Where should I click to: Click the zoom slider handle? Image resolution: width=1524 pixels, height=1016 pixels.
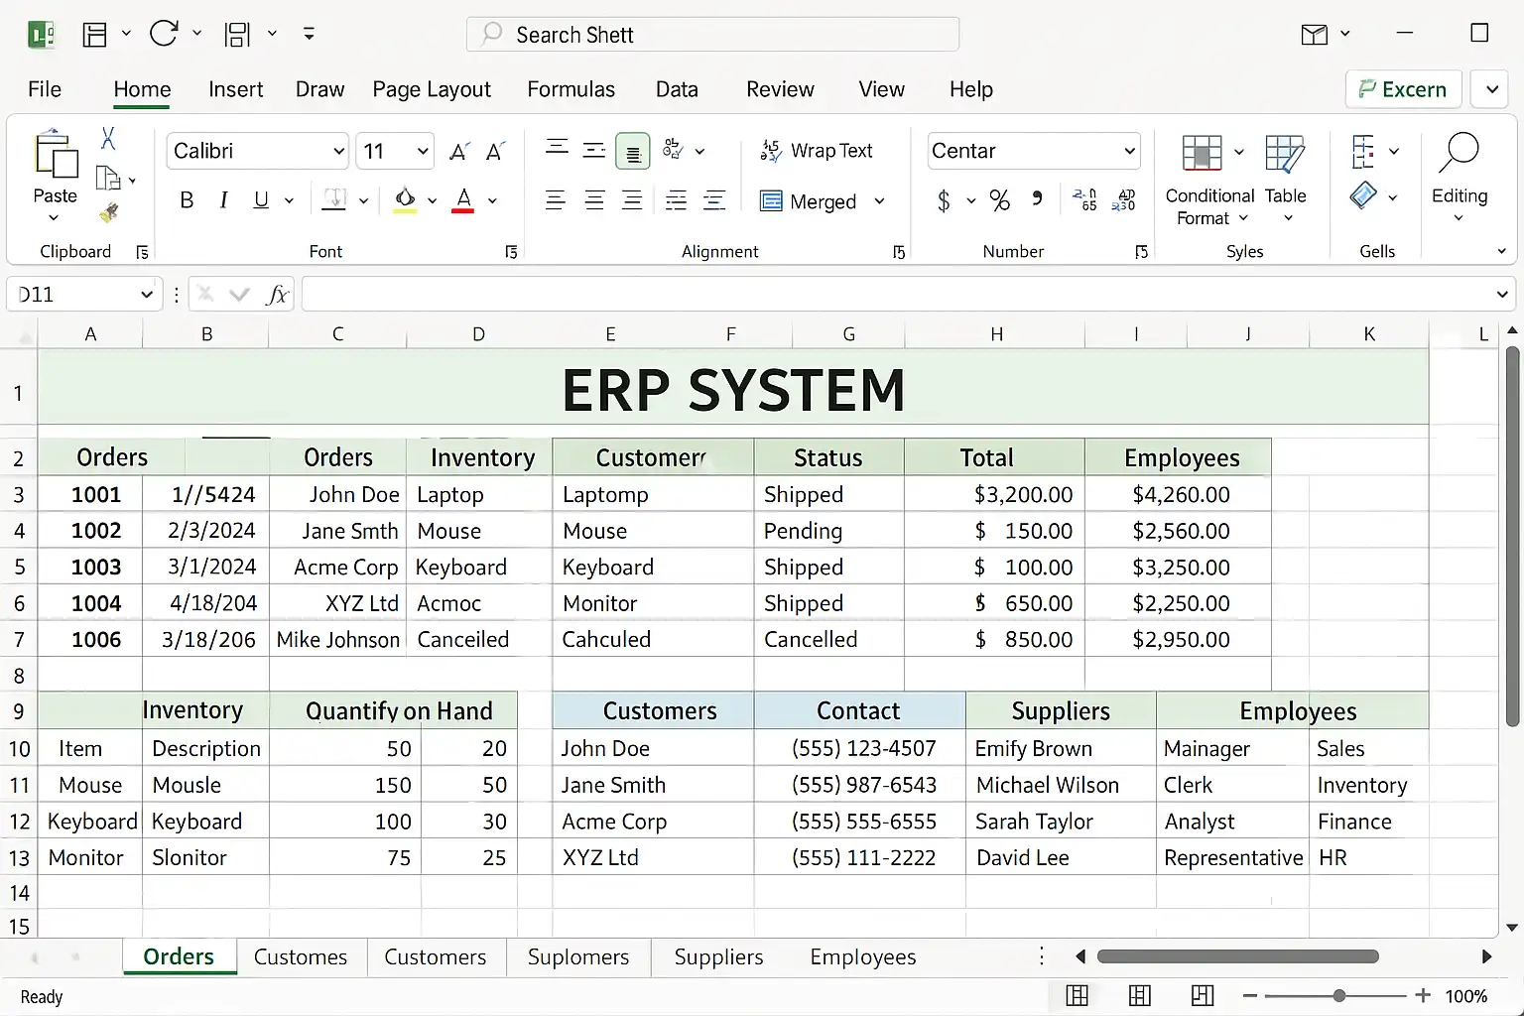(x=1339, y=996)
